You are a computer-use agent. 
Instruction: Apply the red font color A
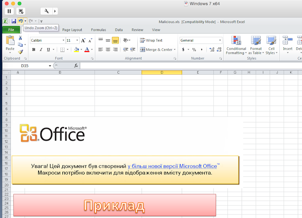click(87, 50)
